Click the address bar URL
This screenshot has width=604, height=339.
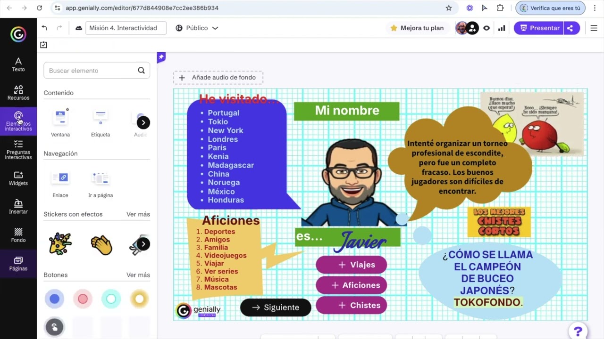click(142, 8)
